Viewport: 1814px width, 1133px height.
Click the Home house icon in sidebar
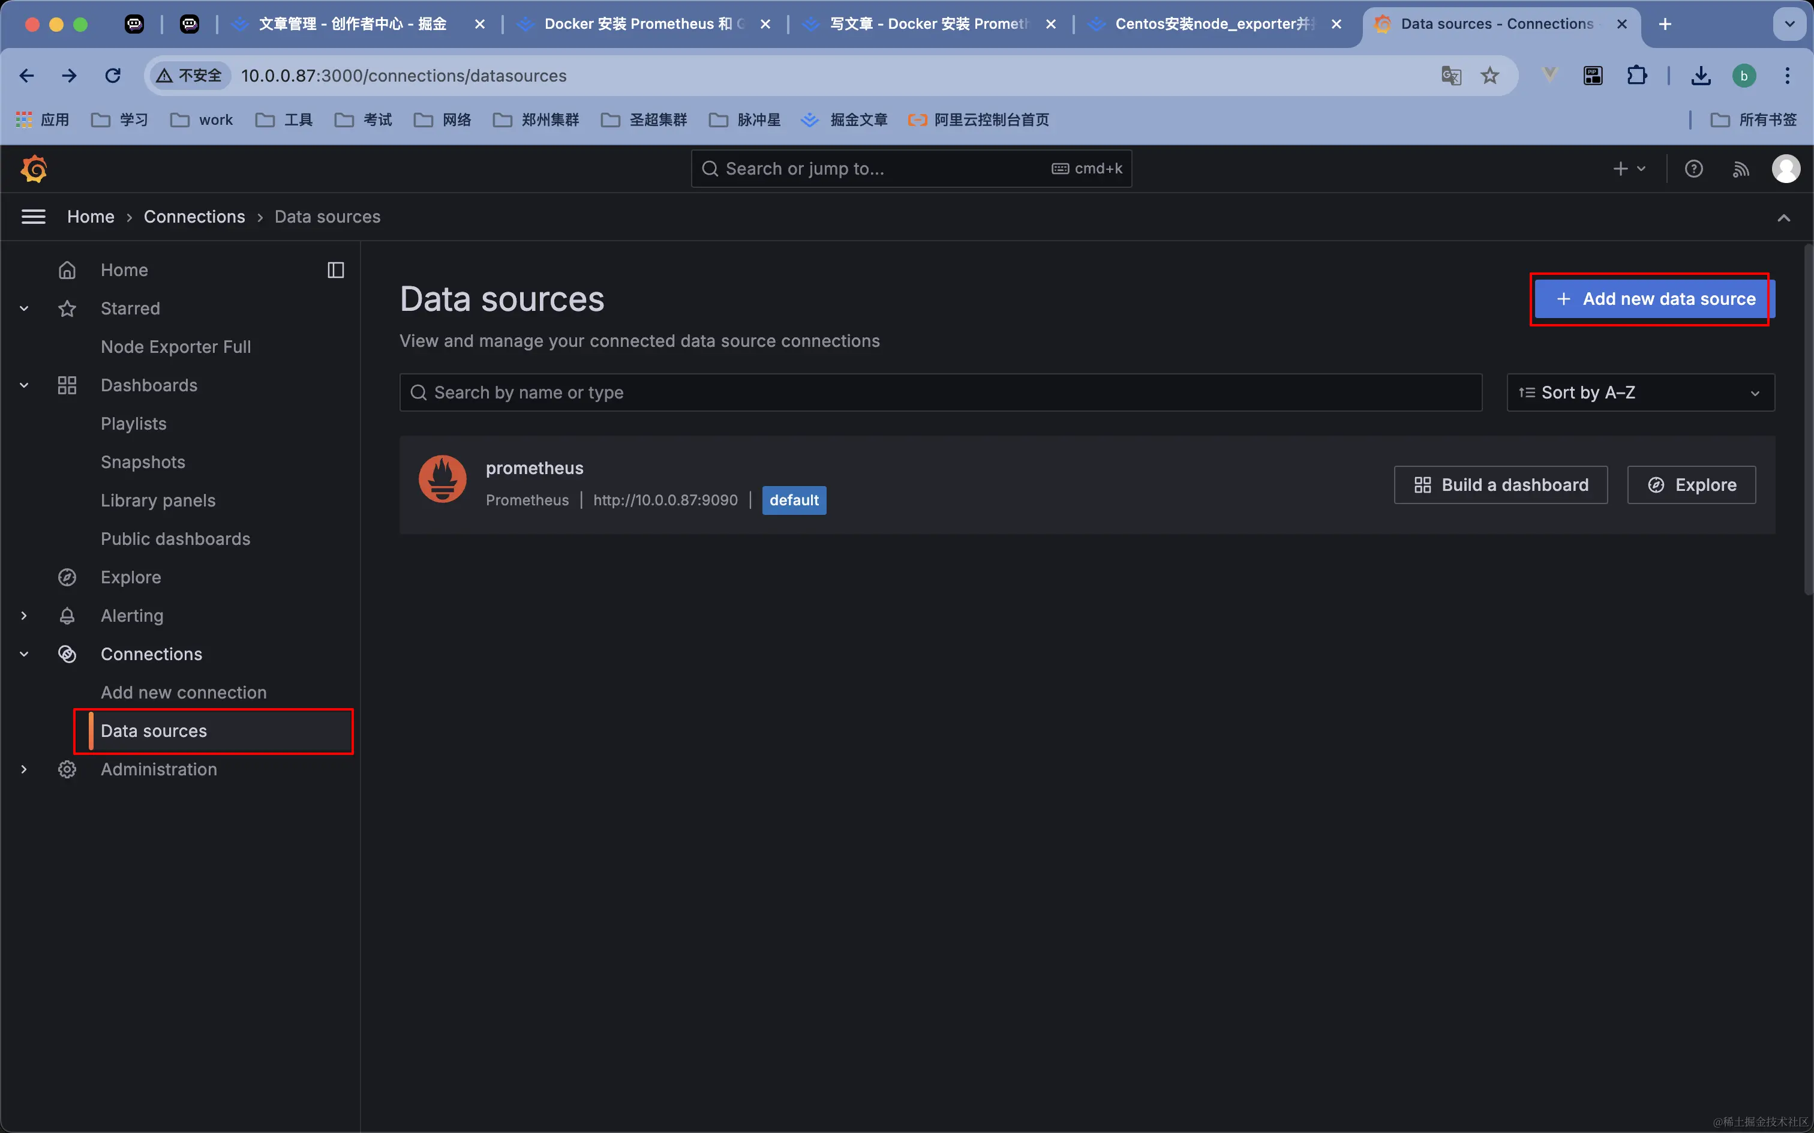[67, 270]
